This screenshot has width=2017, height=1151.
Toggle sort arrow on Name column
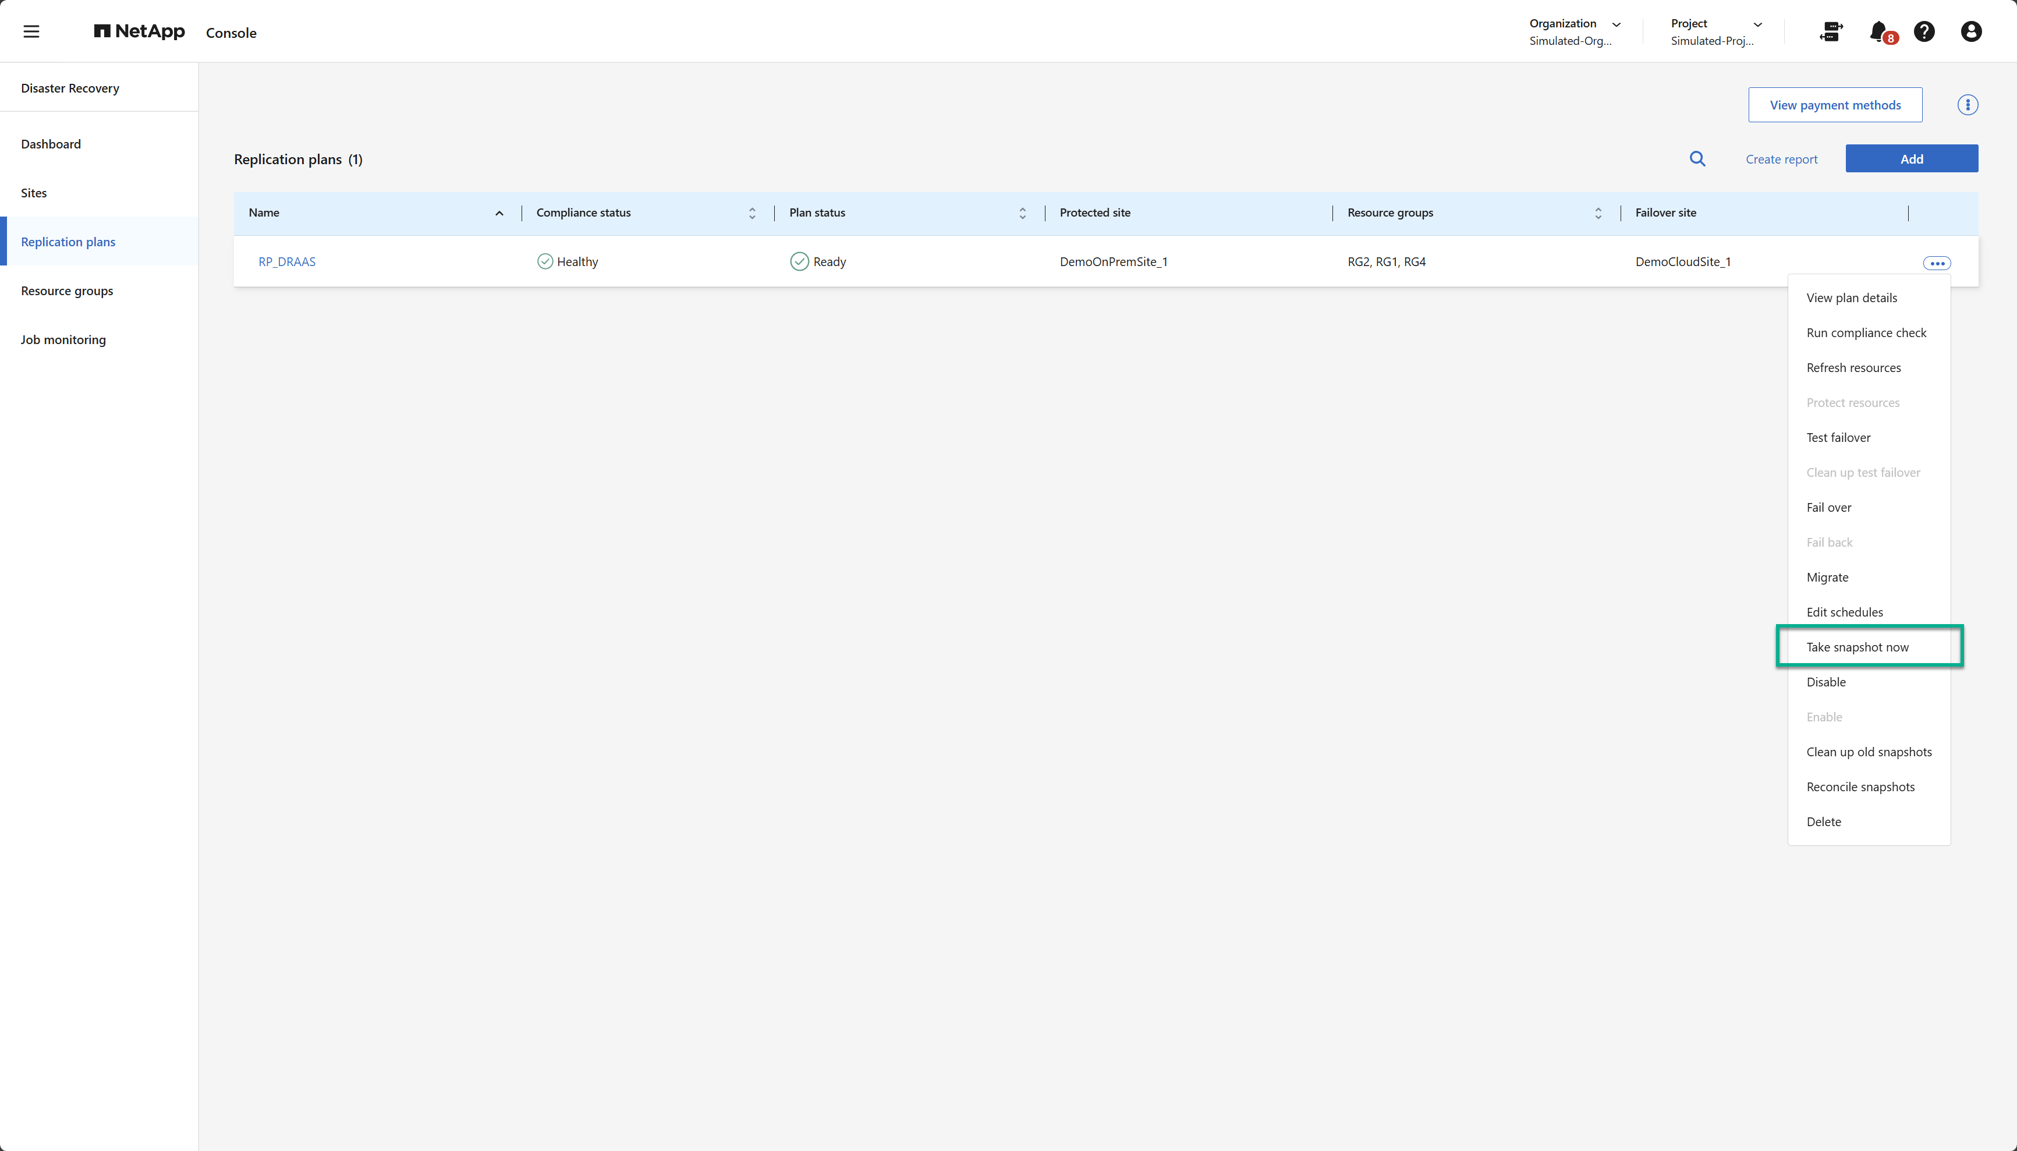(x=499, y=214)
